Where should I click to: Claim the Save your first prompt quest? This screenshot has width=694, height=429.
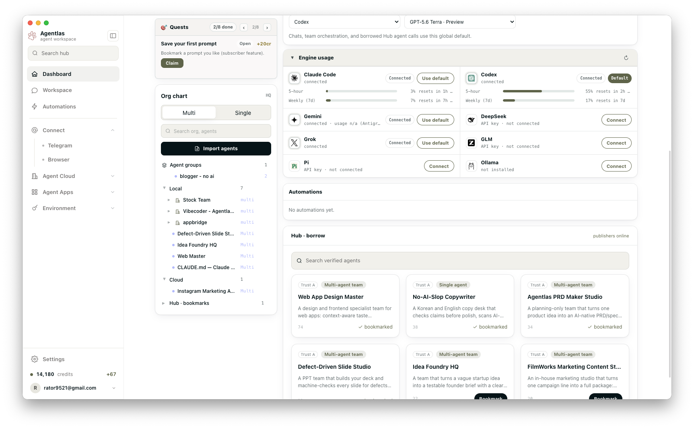(172, 63)
